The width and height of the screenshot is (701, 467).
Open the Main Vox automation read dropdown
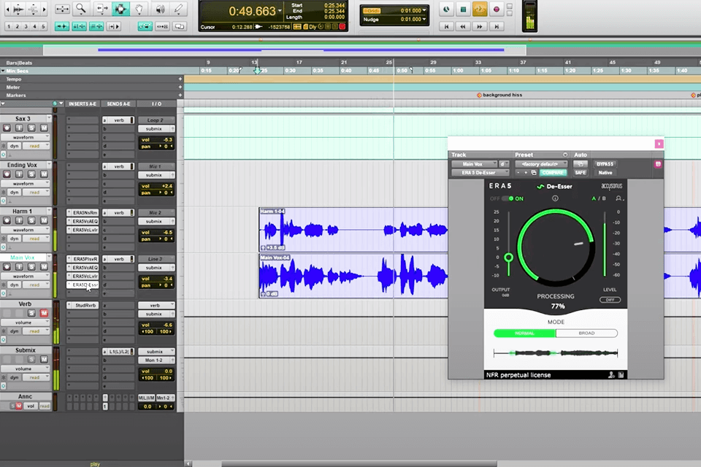[x=36, y=285]
